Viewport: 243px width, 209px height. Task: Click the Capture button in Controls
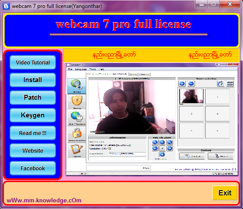(192, 156)
